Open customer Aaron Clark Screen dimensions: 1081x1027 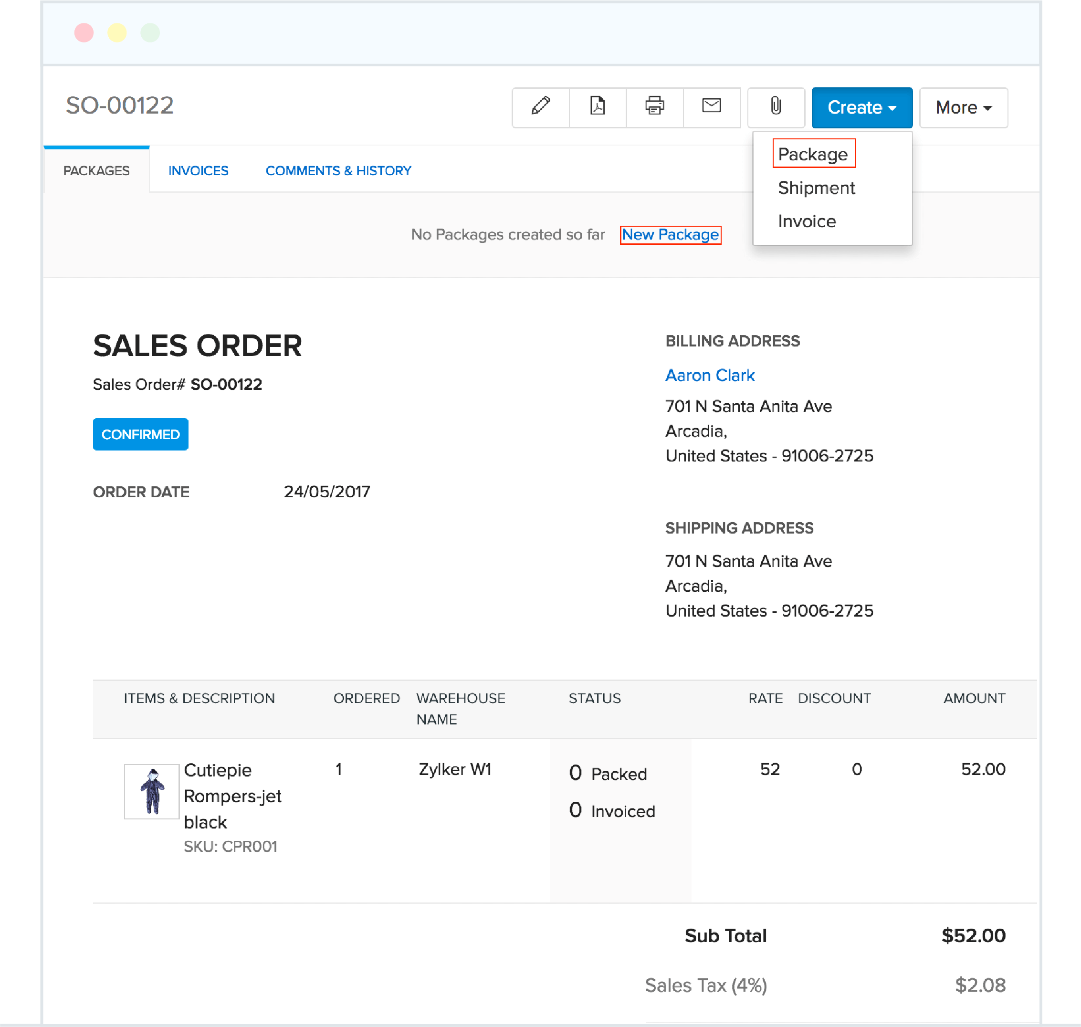[709, 375]
